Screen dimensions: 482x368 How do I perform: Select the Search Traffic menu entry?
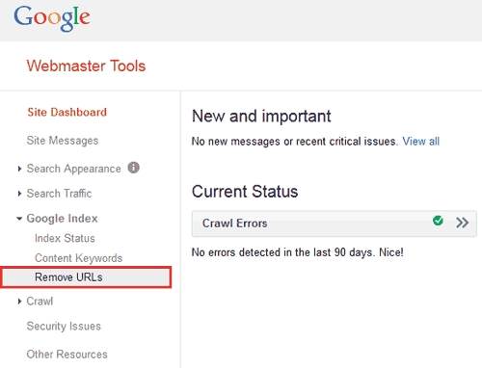(59, 194)
